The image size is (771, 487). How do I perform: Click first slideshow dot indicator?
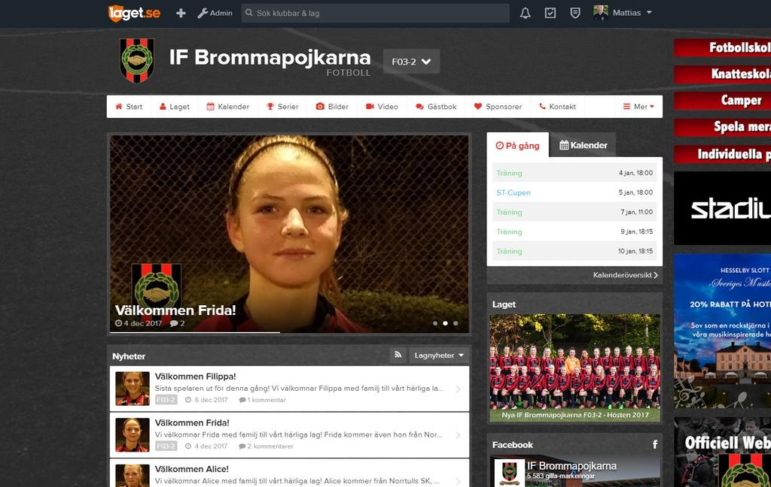[x=435, y=323]
